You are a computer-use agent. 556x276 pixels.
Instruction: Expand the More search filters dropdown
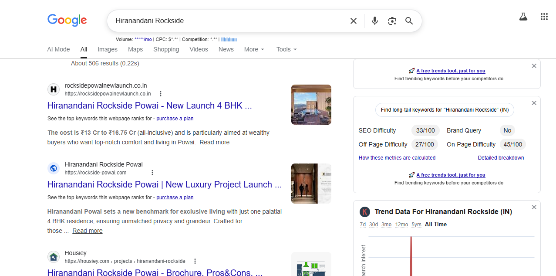pyautogui.click(x=254, y=49)
